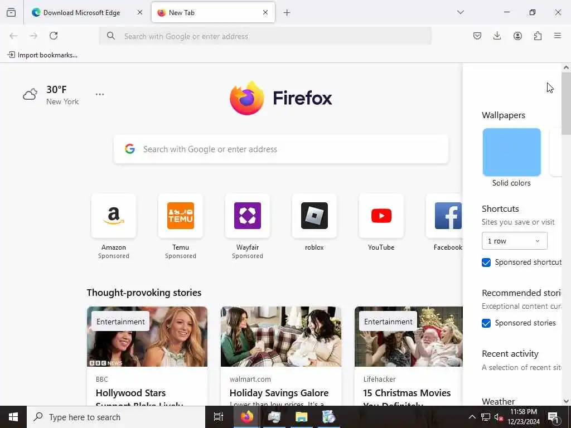Screen dimensions: 571x428
Task: Open BBC Hollywood Stars story card
Action: [x=147, y=356]
